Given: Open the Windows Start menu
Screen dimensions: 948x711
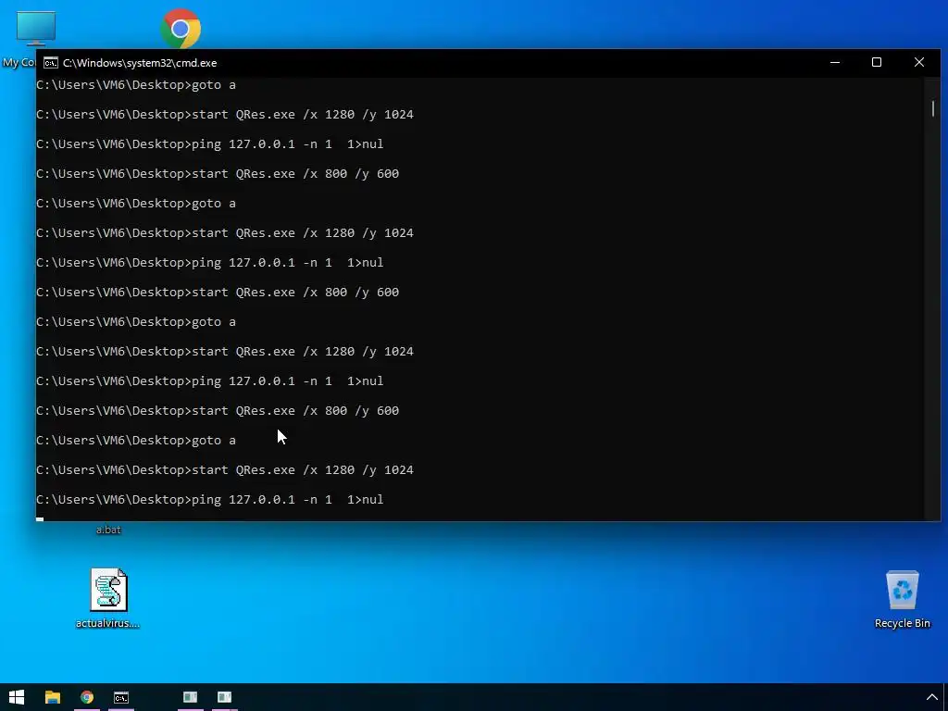Looking at the screenshot, I should (x=17, y=697).
